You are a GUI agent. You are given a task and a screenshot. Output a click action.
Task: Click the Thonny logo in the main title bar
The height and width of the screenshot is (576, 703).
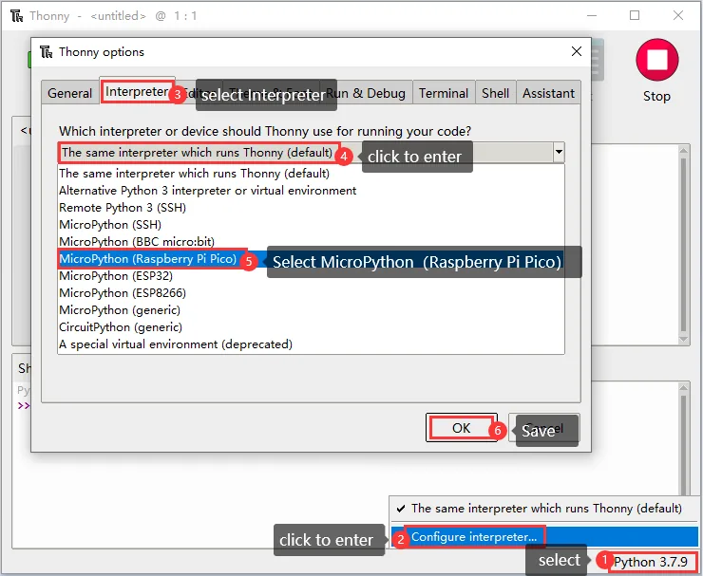(x=16, y=16)
